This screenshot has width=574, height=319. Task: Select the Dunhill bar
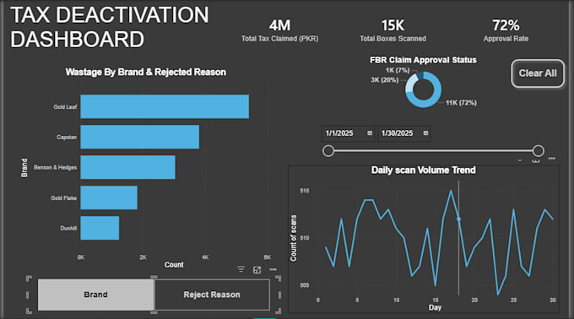coord(100,228)
